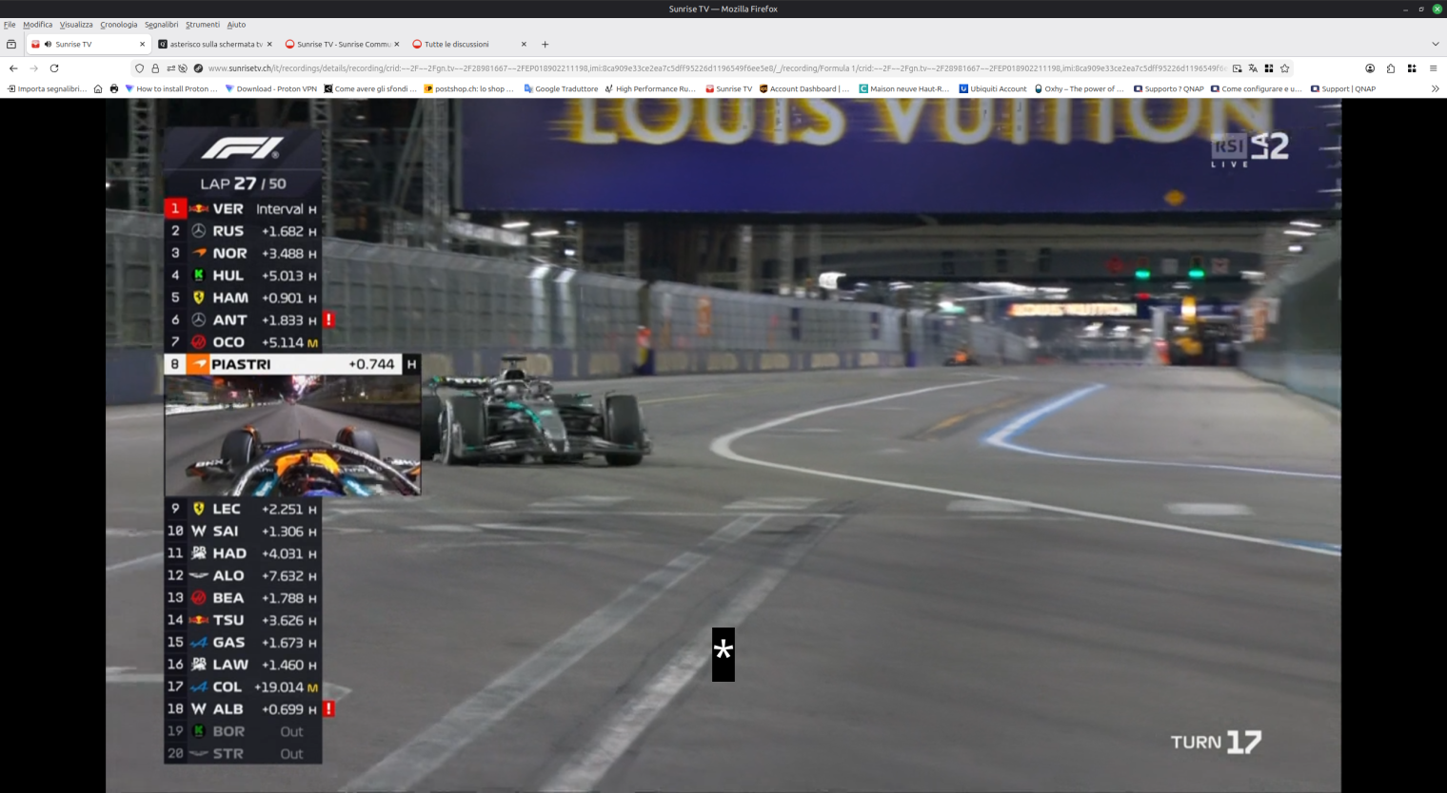Reload the current Sunrise TV page

[x=54, y=68]
